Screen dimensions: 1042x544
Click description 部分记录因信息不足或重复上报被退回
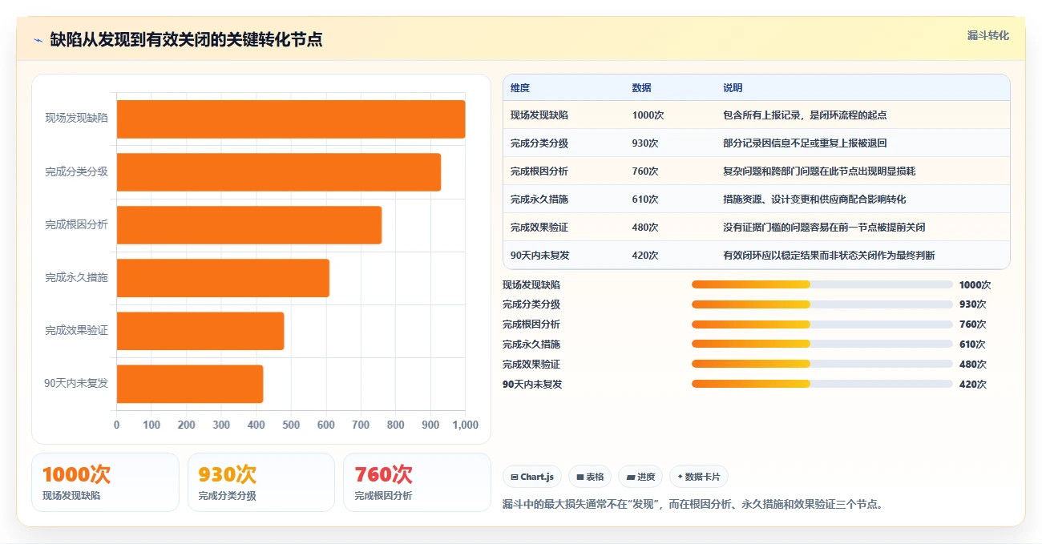[805, 143]
